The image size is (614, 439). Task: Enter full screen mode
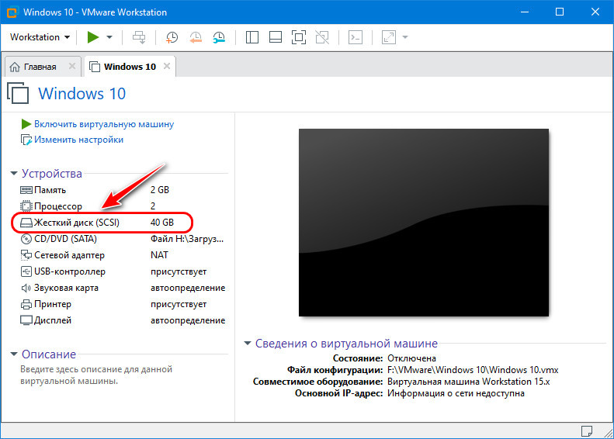299,37
